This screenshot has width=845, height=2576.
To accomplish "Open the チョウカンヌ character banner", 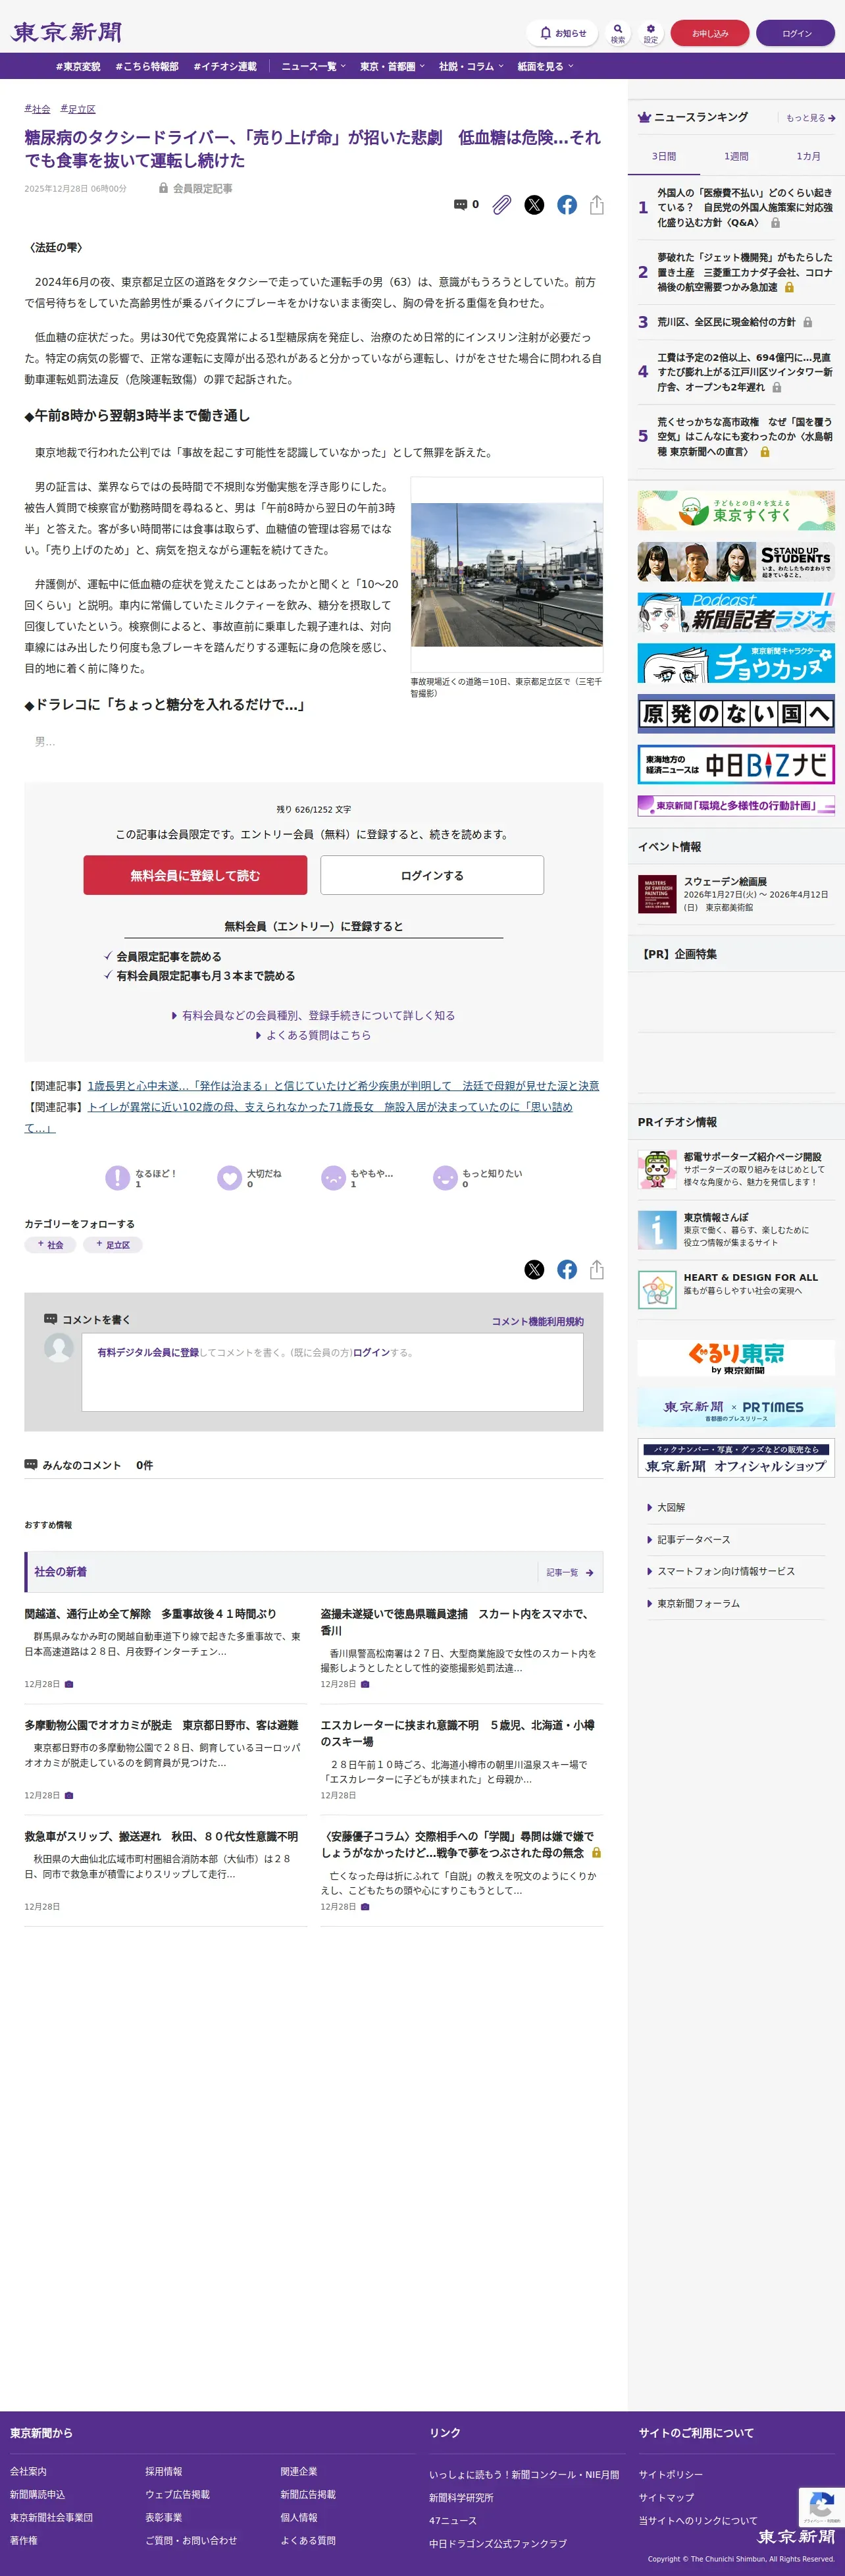I will (736, 663).
